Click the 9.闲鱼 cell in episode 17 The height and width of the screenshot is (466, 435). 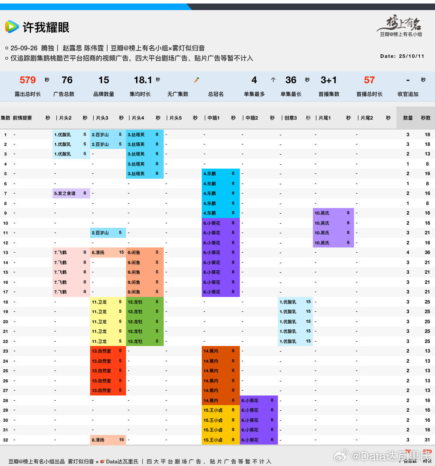tap(145, 292)
